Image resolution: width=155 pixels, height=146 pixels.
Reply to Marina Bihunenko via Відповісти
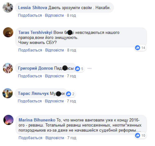coord(55,138)
